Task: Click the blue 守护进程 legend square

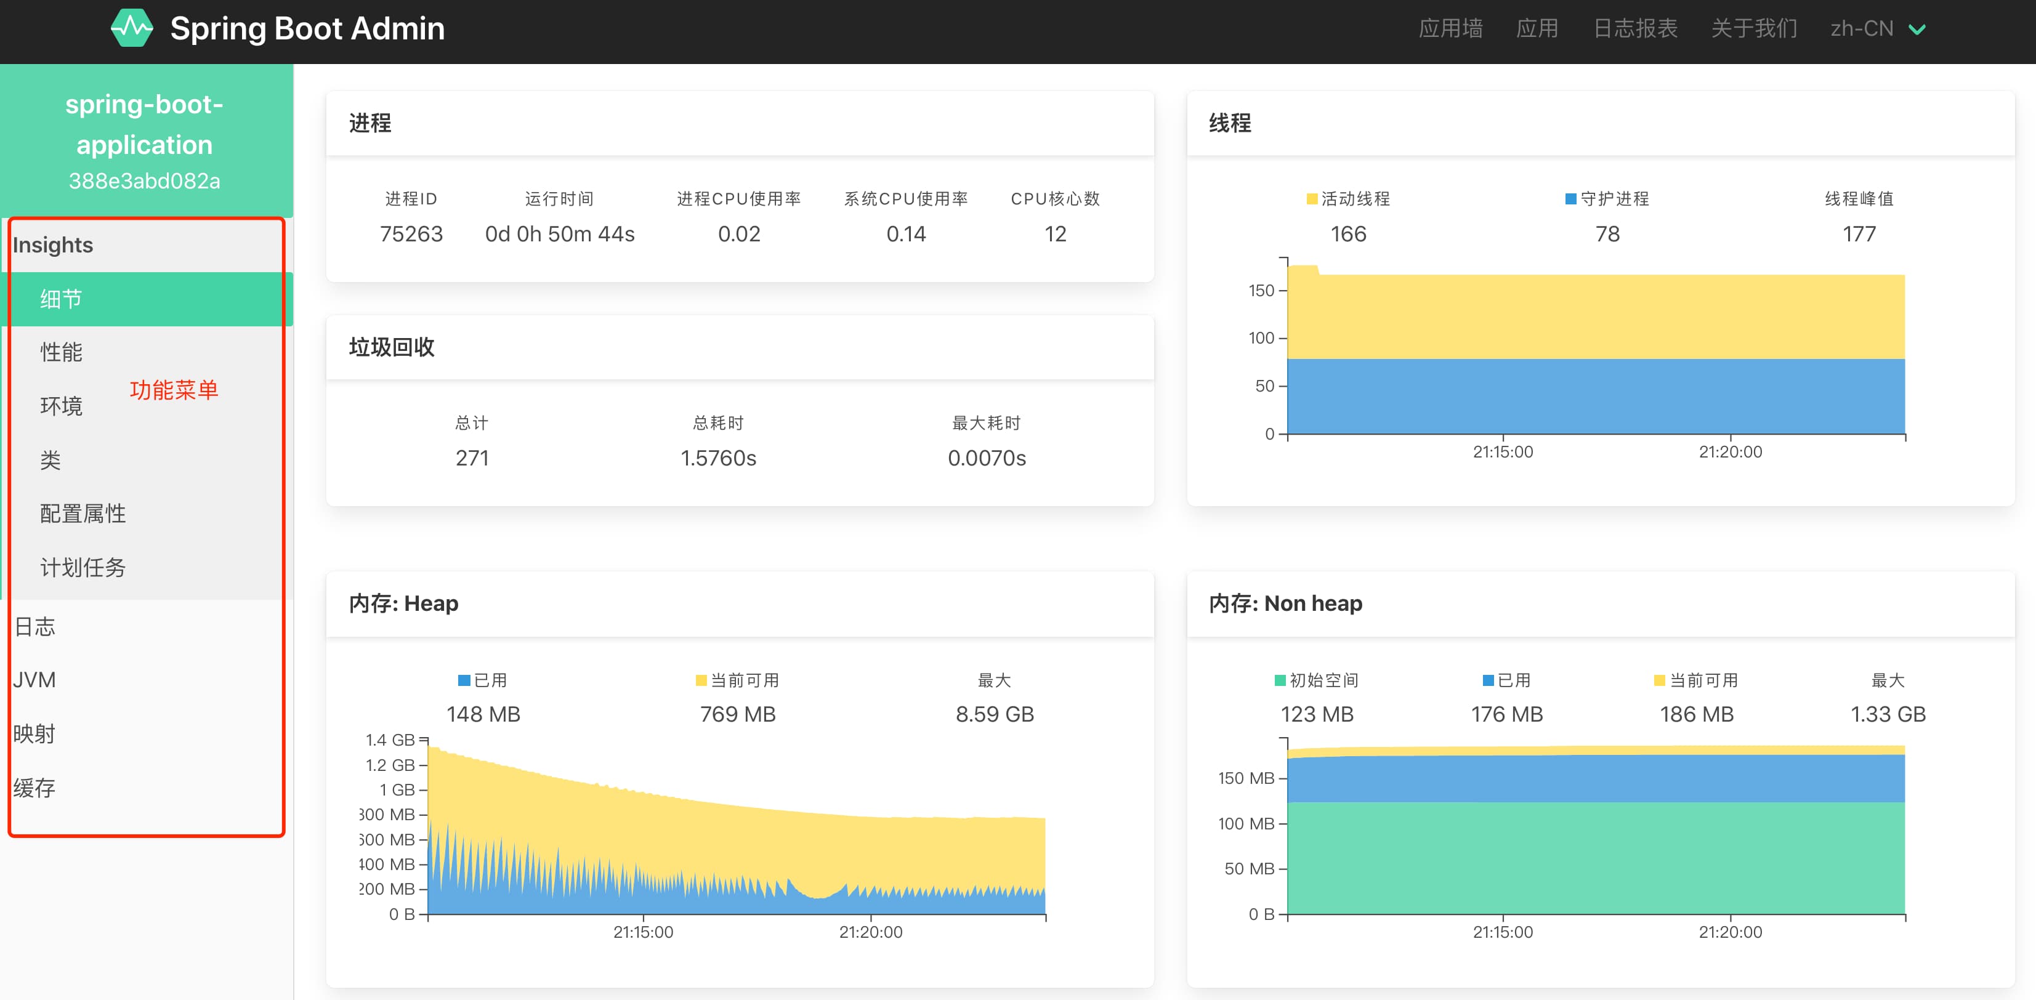Action: coord(1570,200)
